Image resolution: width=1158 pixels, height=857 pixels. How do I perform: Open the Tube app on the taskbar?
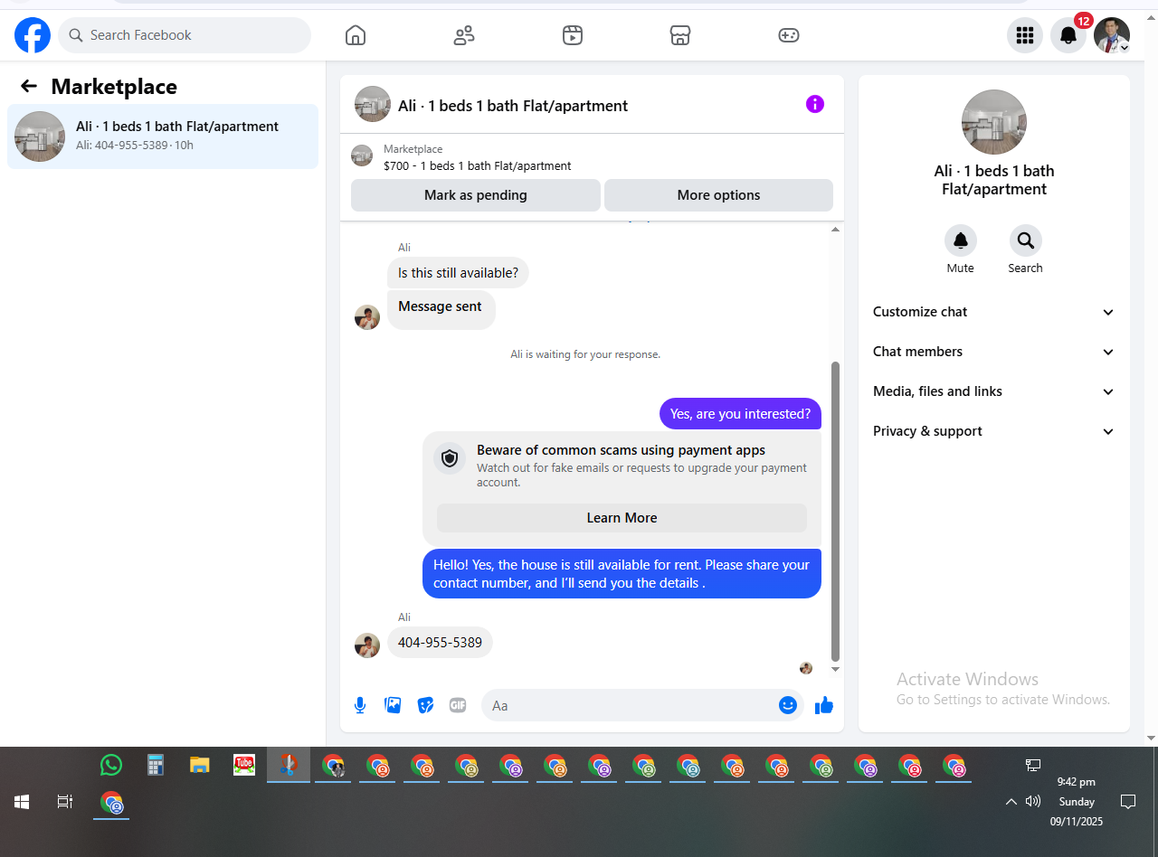[x=244, y=765]
